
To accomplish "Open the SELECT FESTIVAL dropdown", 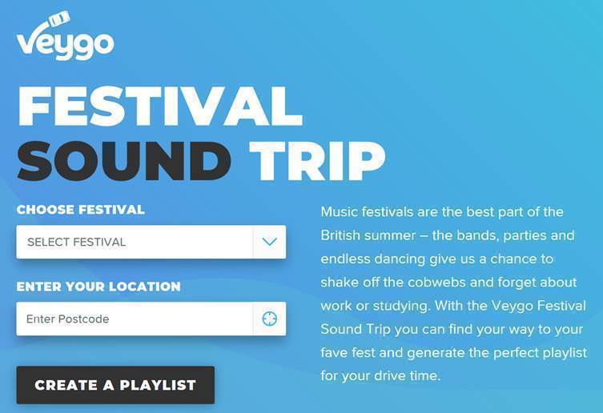I will [x=151, y=242].
